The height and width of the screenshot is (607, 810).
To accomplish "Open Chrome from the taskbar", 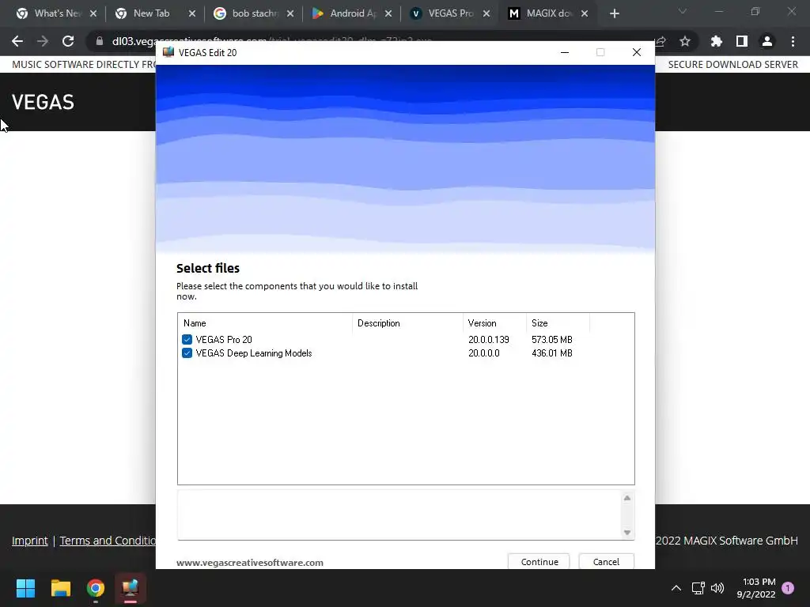I will click(96, 588).
